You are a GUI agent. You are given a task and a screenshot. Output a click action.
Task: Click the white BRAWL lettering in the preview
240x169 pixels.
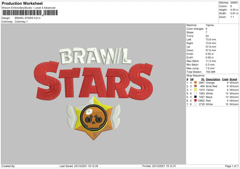tap(95, 56)
